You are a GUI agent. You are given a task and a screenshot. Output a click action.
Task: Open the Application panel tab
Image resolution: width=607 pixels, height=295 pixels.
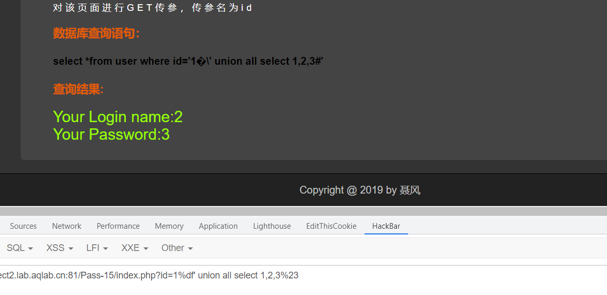(x=218, y=226)
